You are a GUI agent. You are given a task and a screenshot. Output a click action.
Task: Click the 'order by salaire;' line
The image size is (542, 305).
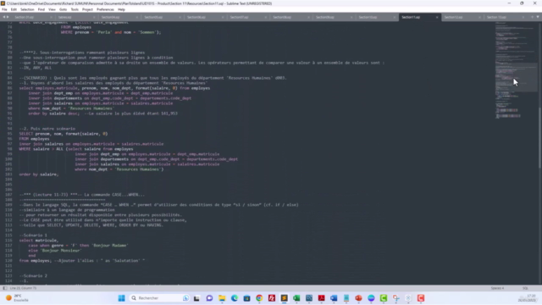39,175
